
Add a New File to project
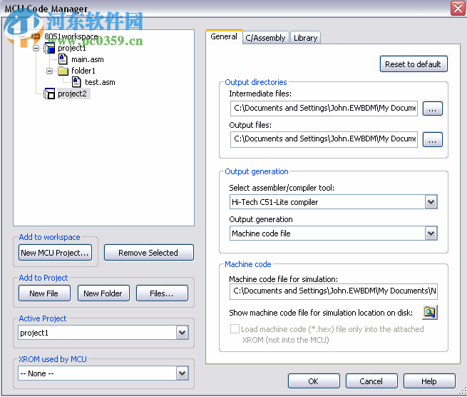tap(44, 293)
